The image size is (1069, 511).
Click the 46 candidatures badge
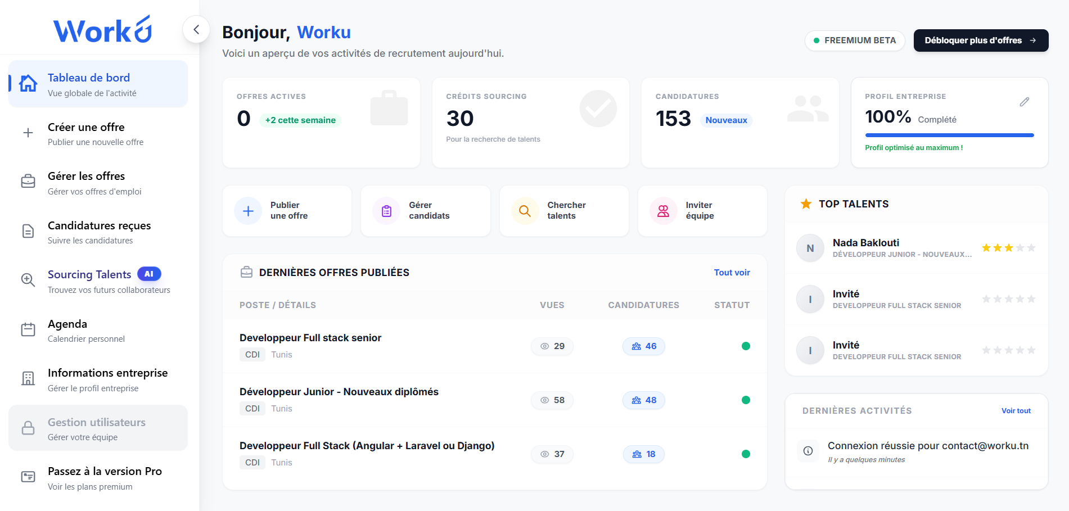click(644, 346)
